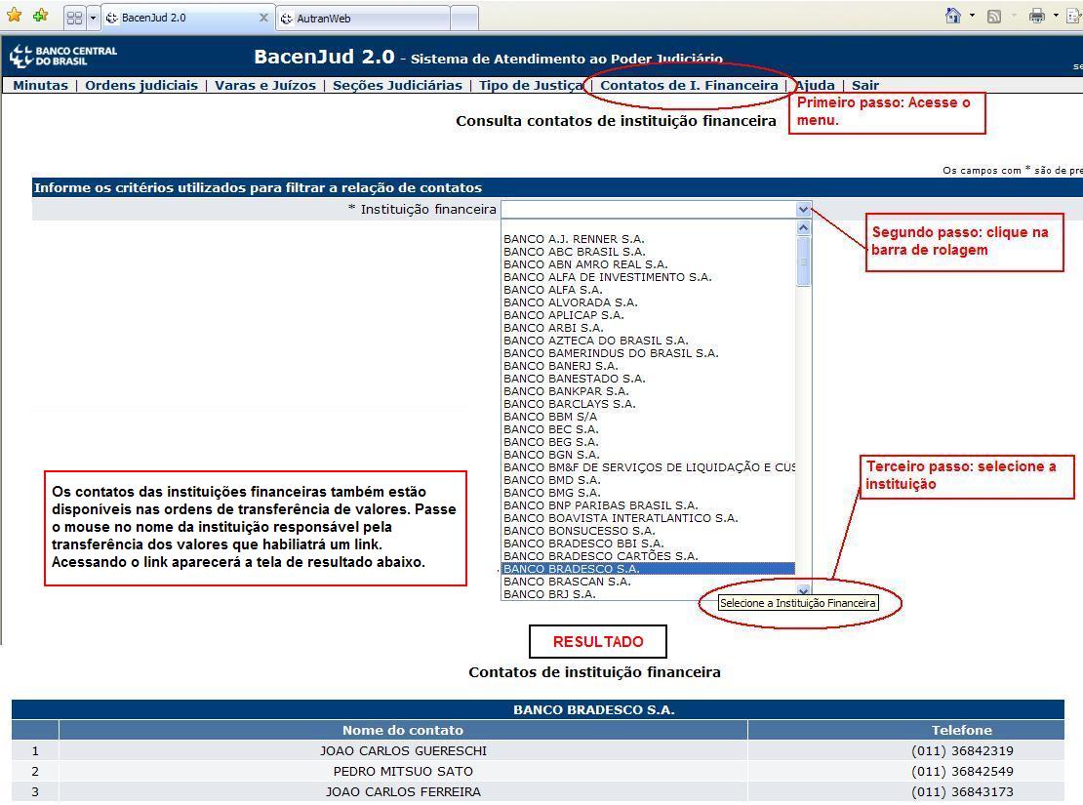Click the dropdown list scrollbar thumb
The height and width of the screenshot is (805, 1083).
(803, 262)
